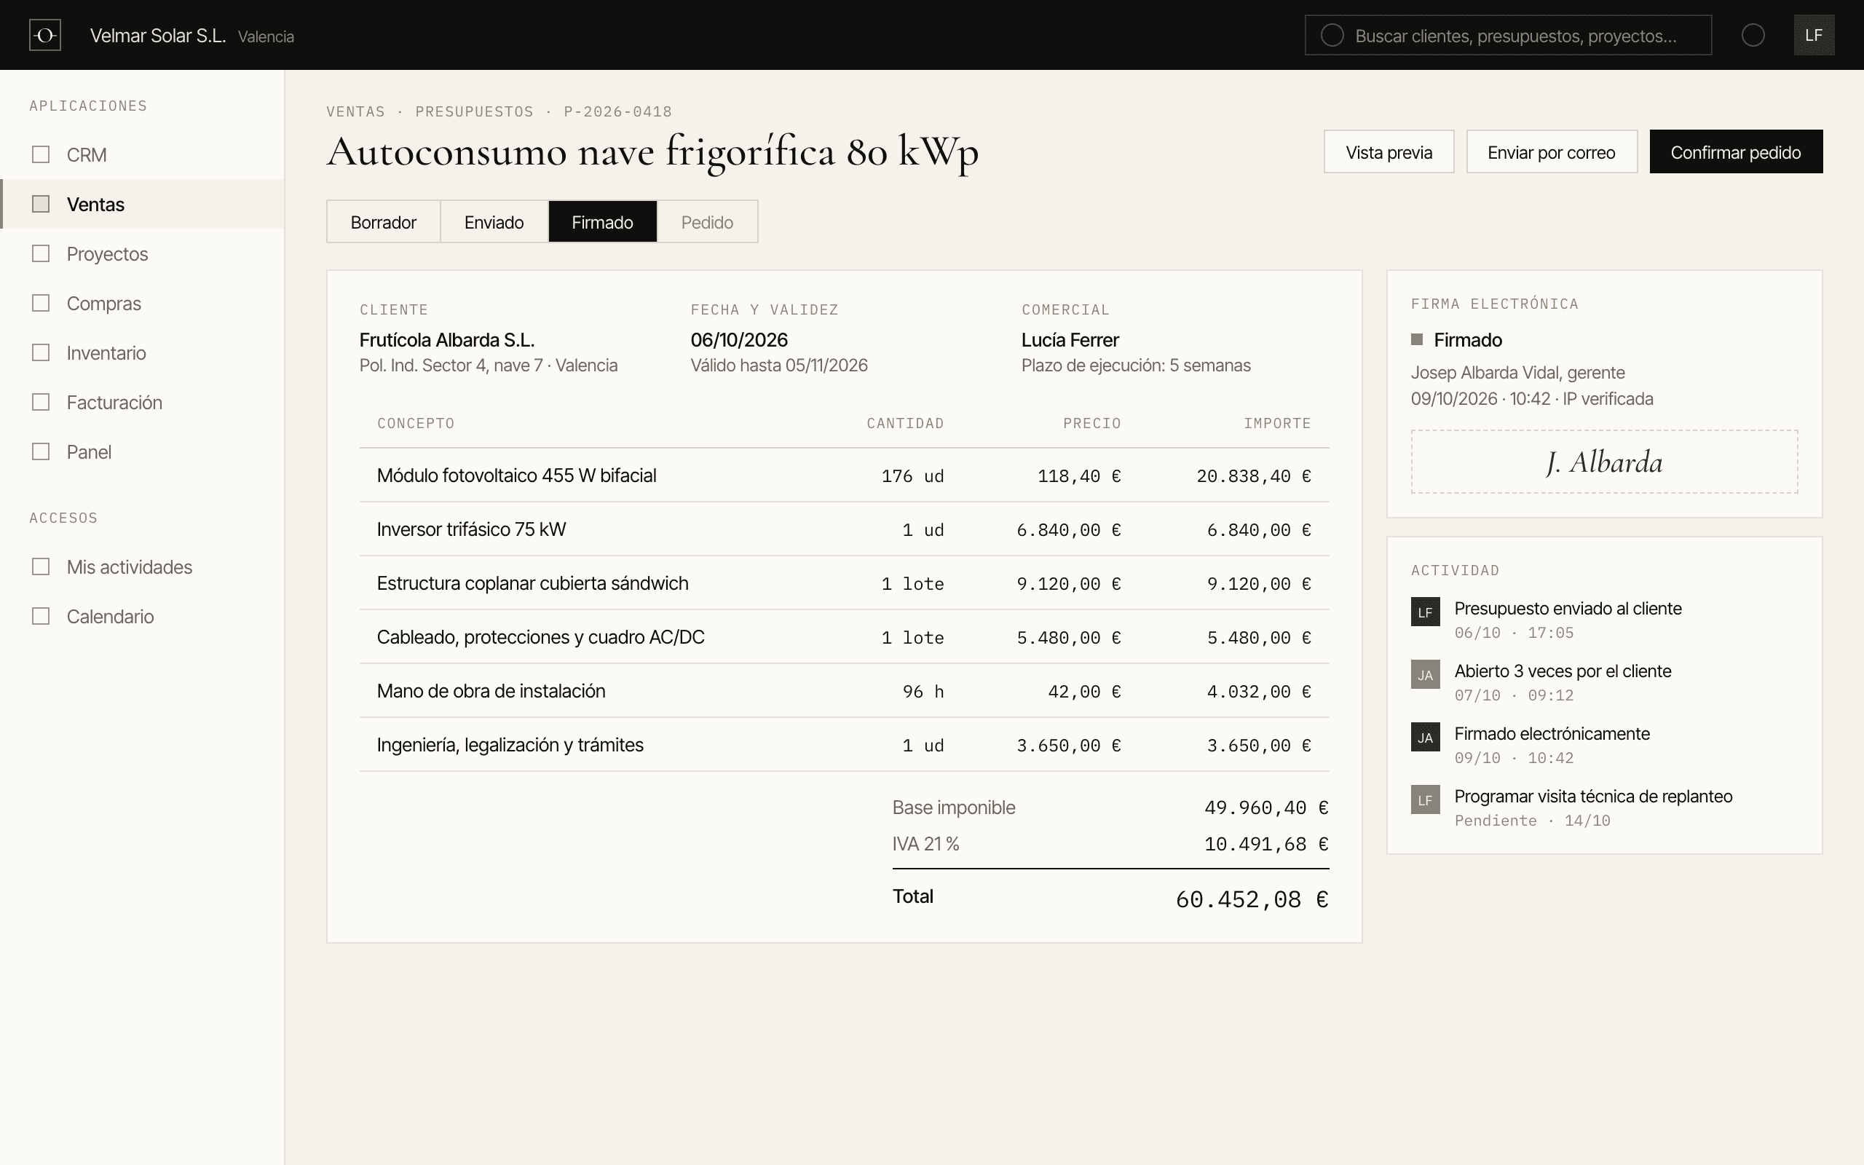Click the Proyectos sidebar icon

[x=41, y=253]
